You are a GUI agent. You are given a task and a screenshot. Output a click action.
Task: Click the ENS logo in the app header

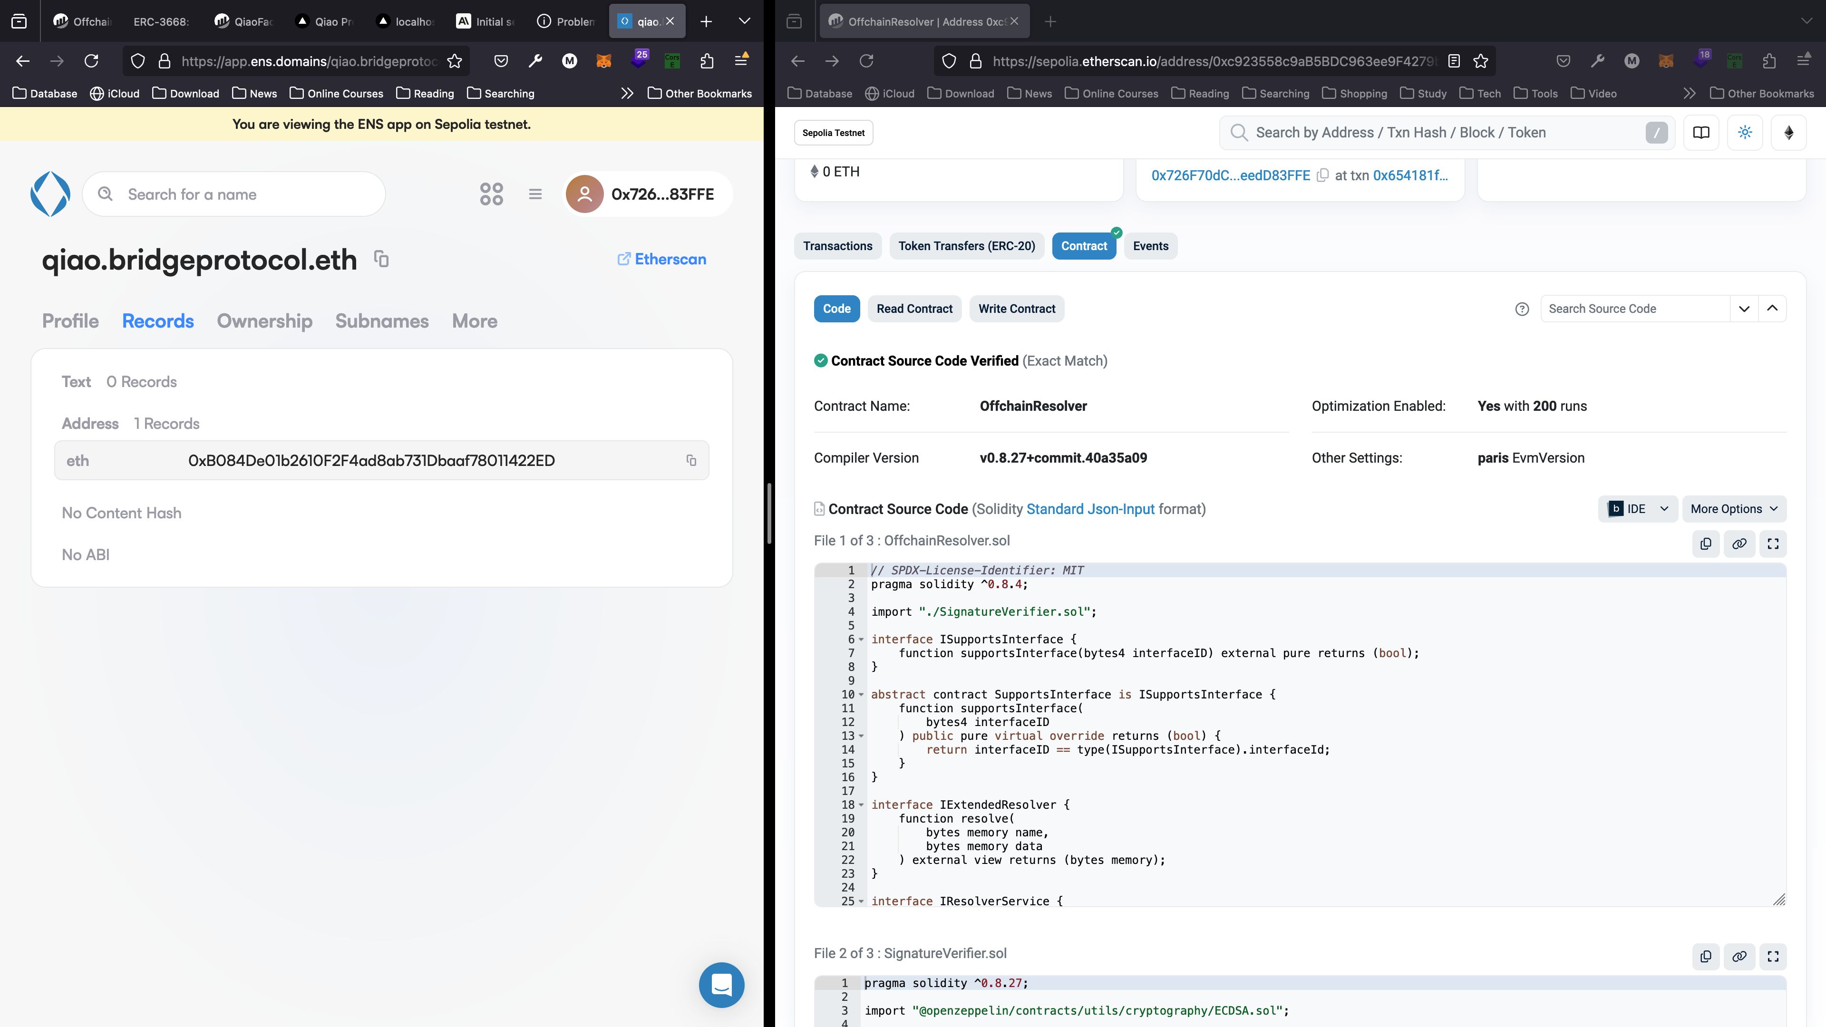50,194
